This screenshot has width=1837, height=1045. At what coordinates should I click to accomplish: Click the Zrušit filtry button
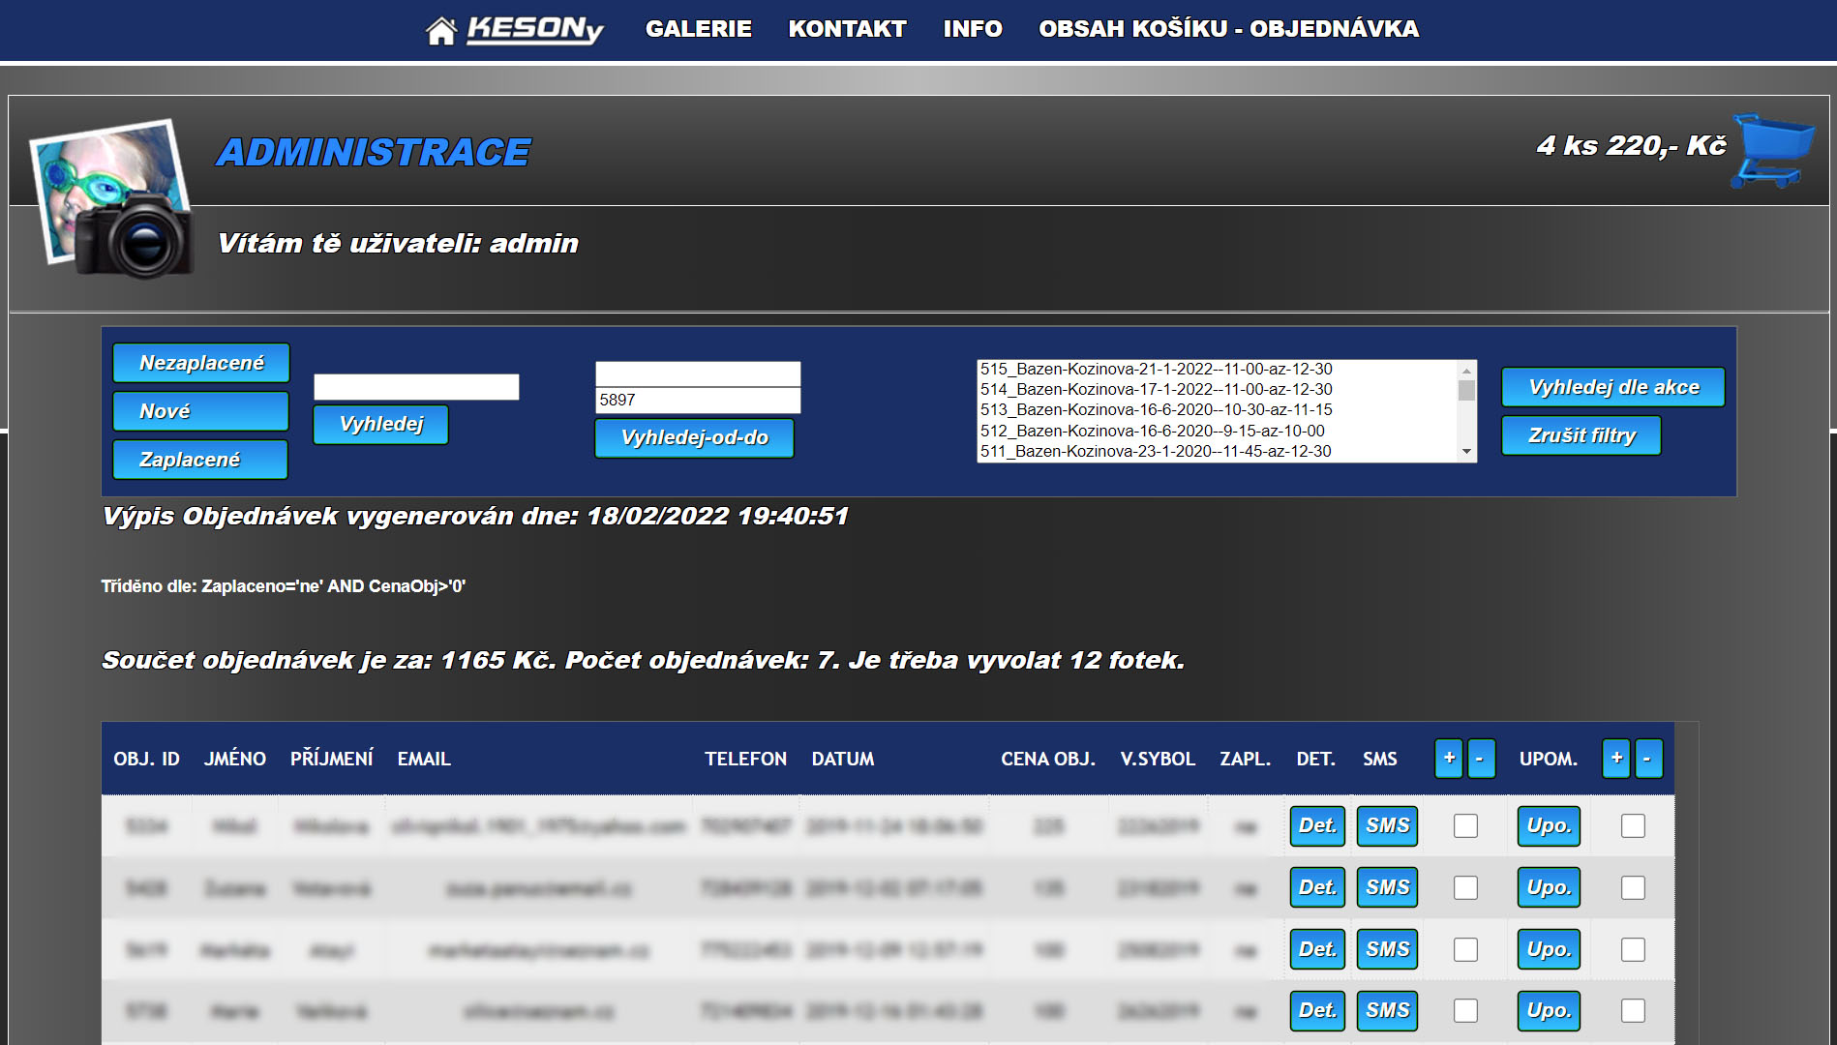1581,435
